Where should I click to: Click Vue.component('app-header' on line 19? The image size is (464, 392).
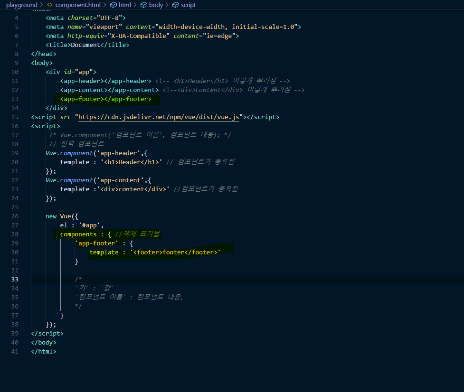(93, 153)
